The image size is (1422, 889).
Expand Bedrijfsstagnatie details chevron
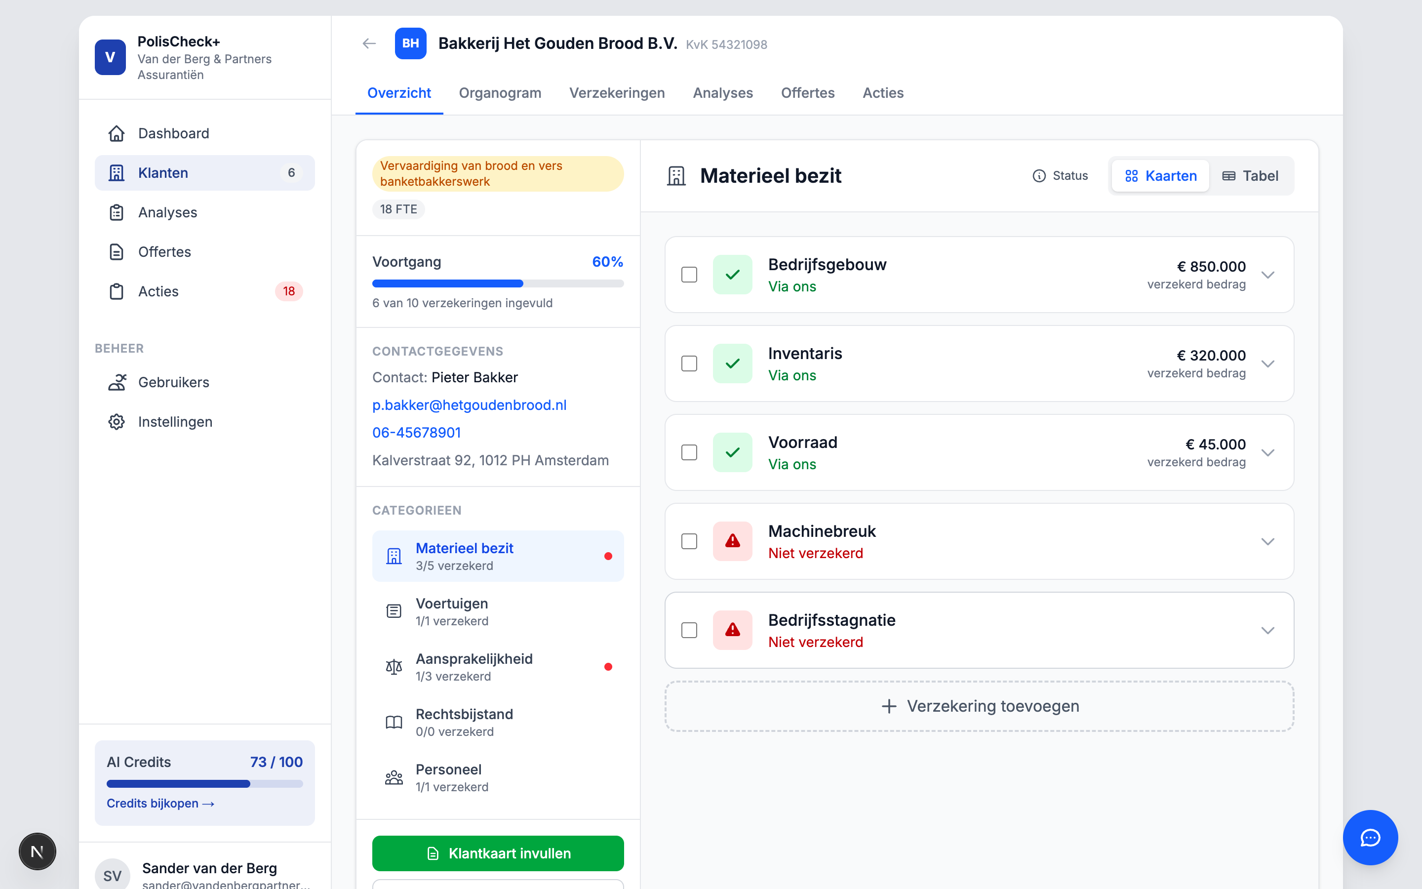(1267, 630)
